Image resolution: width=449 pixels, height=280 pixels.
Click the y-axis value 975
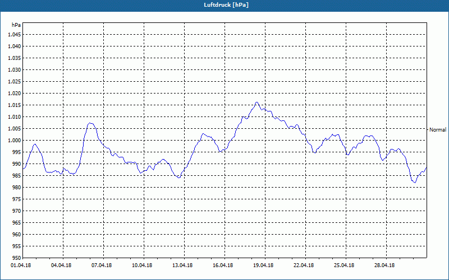[17, 199]
